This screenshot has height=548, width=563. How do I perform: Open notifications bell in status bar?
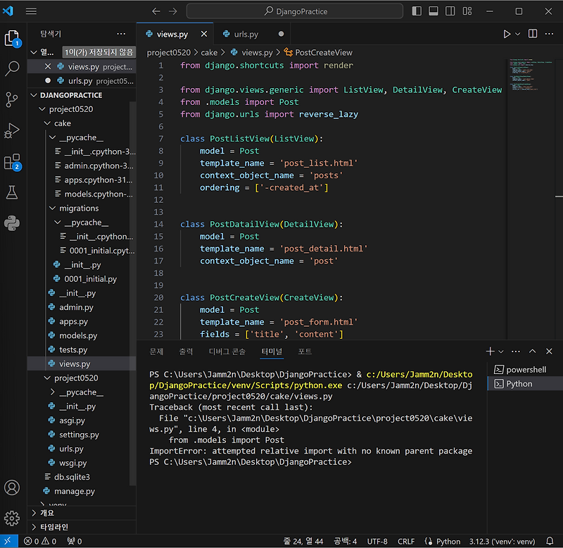point(550,541)
